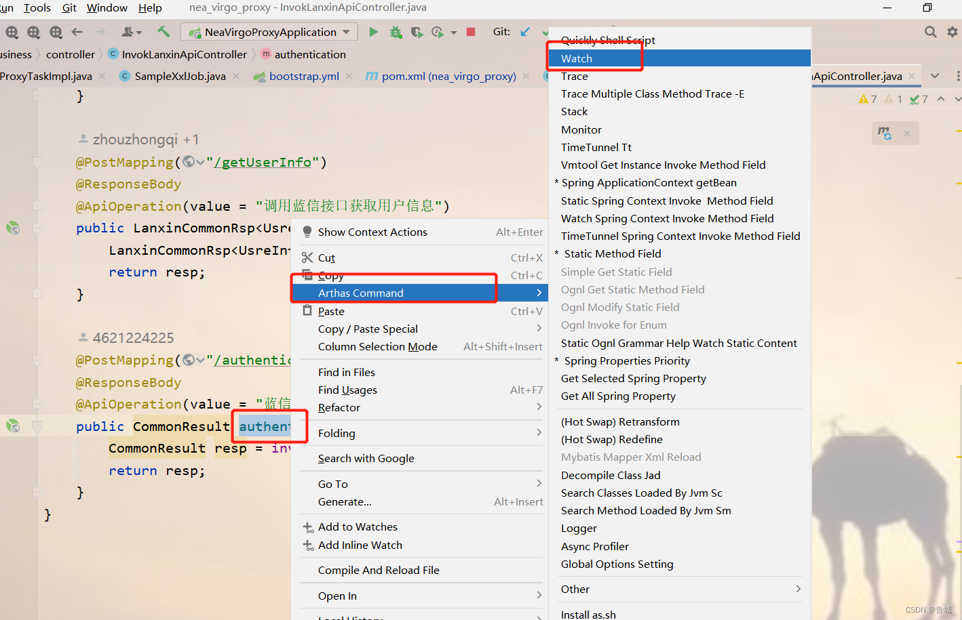Screen dimensions: 962x620
Task: Show hidden editor tabs chevron
Action: tap(935, 76)
